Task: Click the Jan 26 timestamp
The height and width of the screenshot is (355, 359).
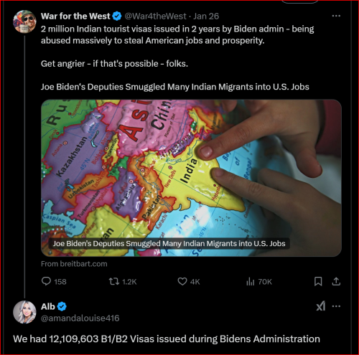Action: click(x=206, y=16)
